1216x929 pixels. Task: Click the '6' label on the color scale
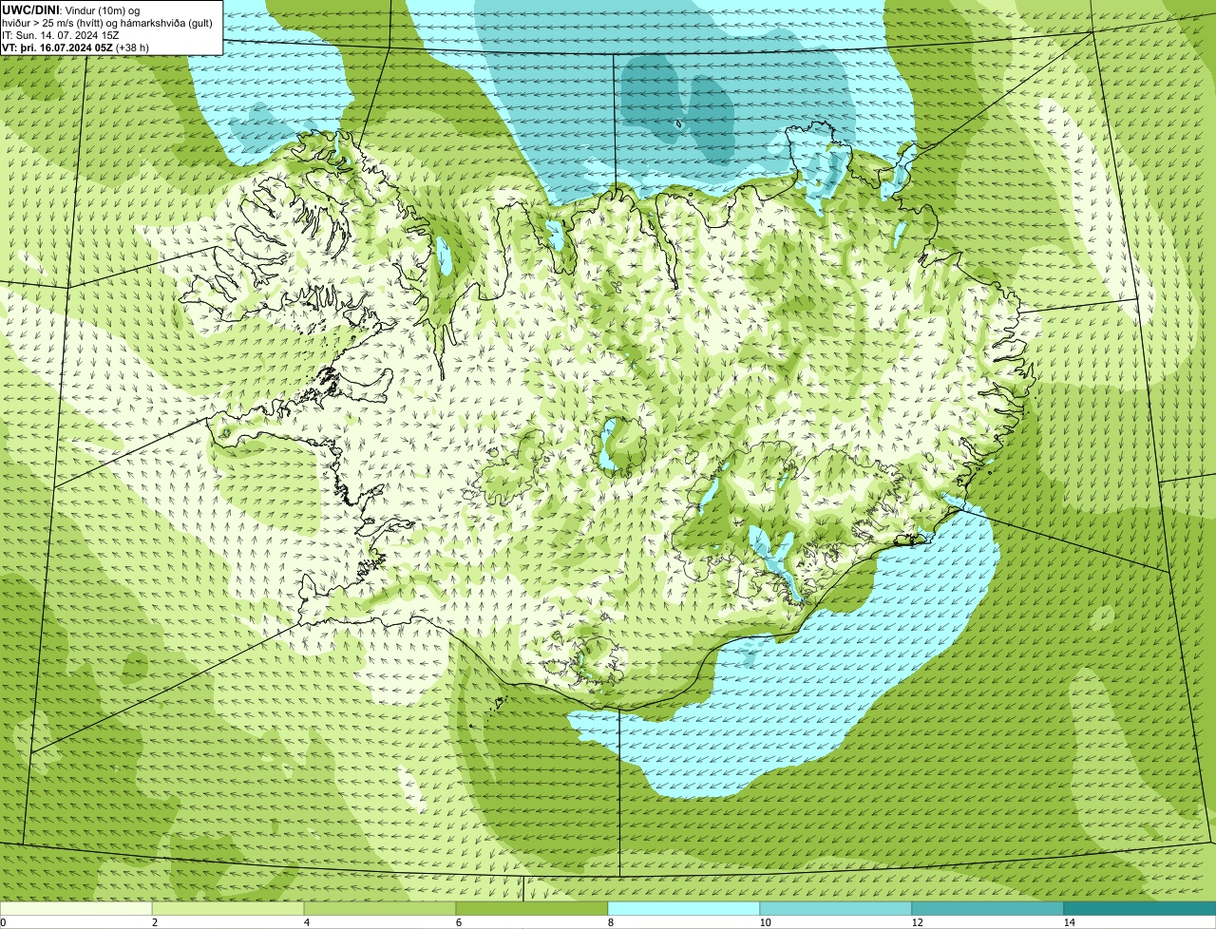[458, 922]
